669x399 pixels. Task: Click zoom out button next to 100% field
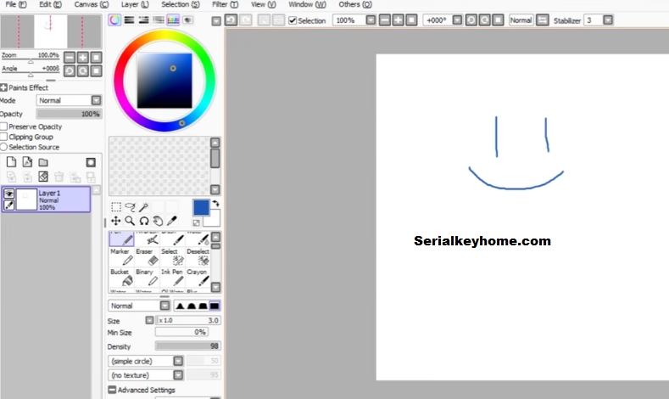pos(384,20)
